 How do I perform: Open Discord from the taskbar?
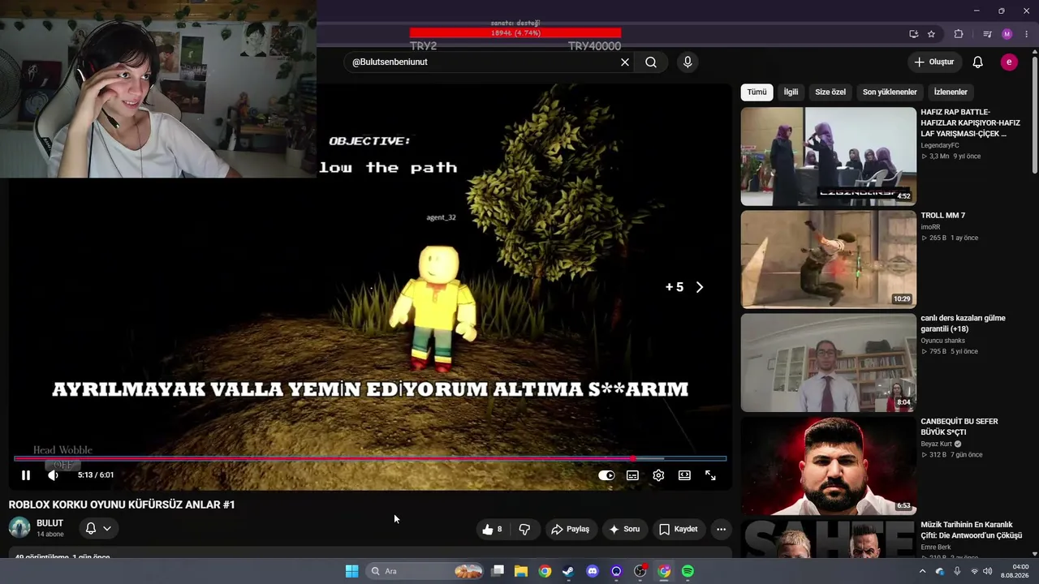click(593, 571)
